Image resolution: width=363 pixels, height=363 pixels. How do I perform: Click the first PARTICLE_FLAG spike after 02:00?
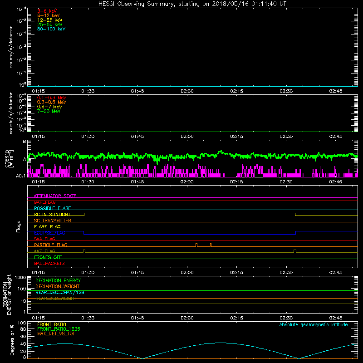click(196, 245)
